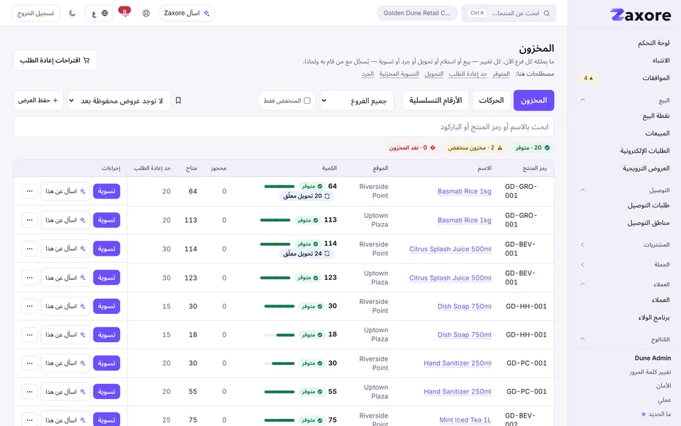Ask about Citrus Splash Juice quantity 114 row
The image size is (681, 426).
65,248
